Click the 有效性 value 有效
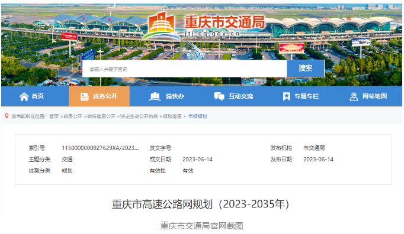Screen dimensions: 404x234 (x=188, y=171)
